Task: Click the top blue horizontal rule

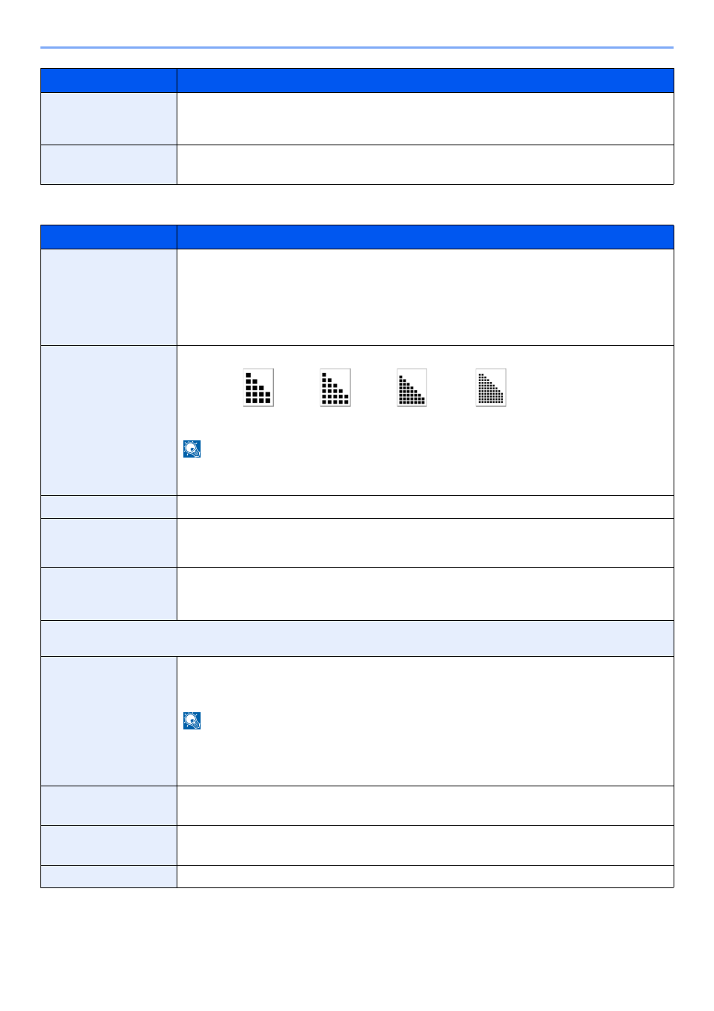Action: coord(357,47)
